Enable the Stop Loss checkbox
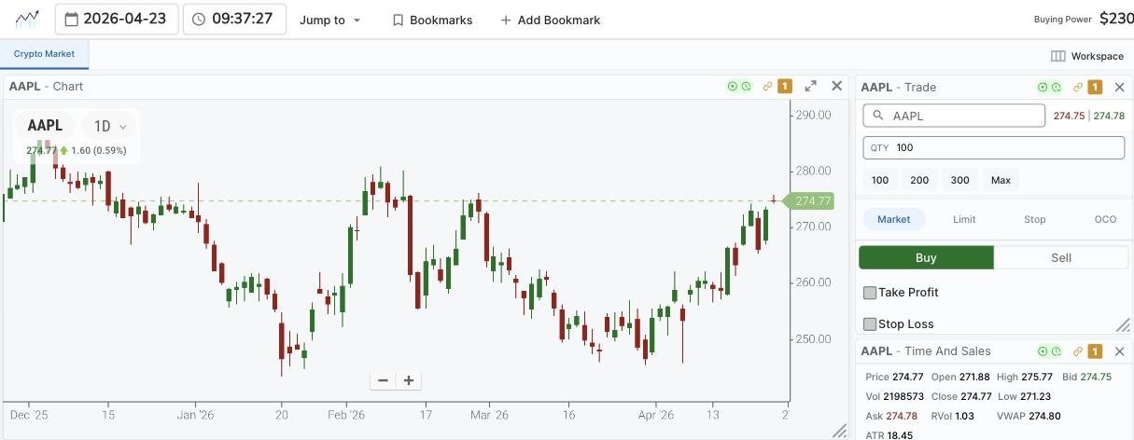 [870, 324]
